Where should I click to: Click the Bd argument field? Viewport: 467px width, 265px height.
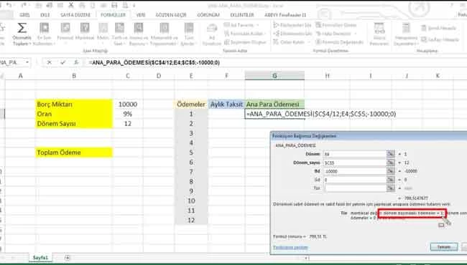pyautogui.click(x=354, y=171)
